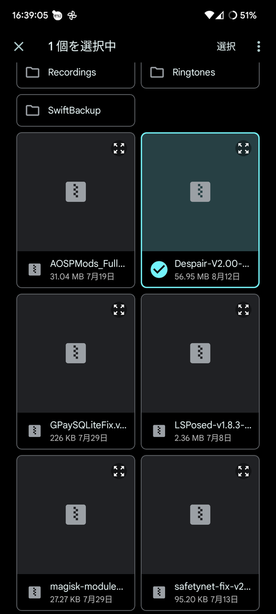The width and height of the screenshot is (276, 614).
Task: Tap the 選択 button
Action: (226, 47)
